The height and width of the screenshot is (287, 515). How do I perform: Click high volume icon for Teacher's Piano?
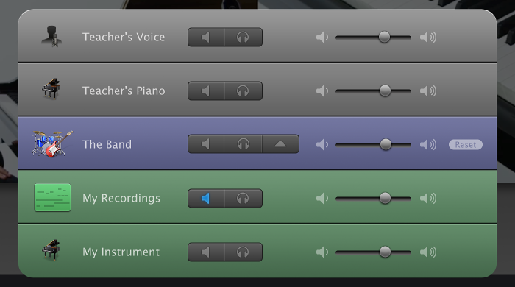(428, 91)
